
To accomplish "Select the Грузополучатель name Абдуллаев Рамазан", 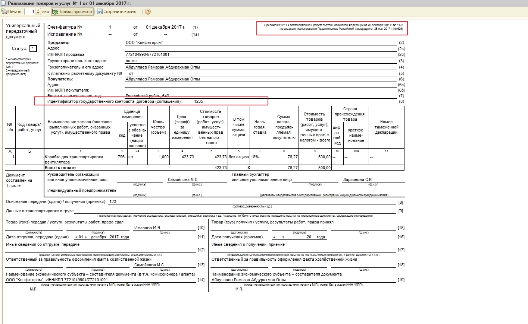I will coord(163,67).
